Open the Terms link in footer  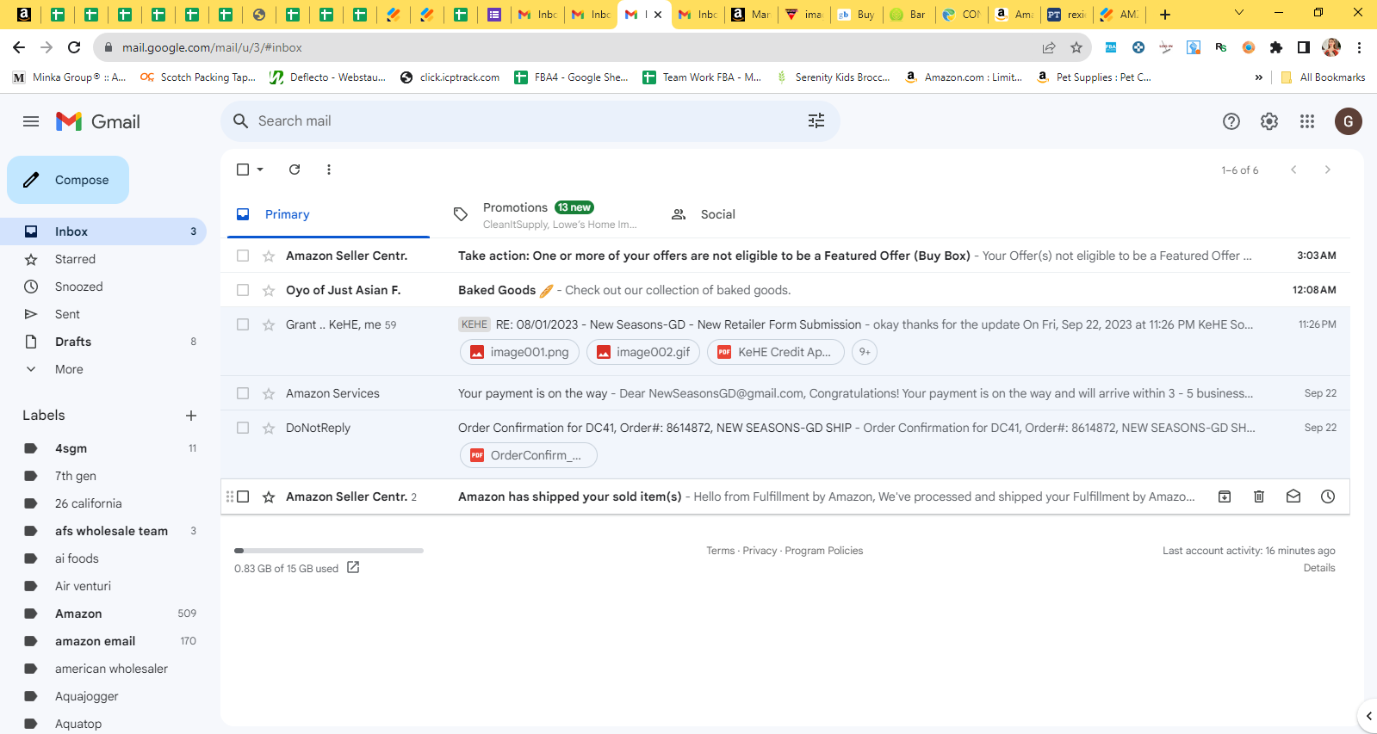pyautogui.click(x=720, y=551)
